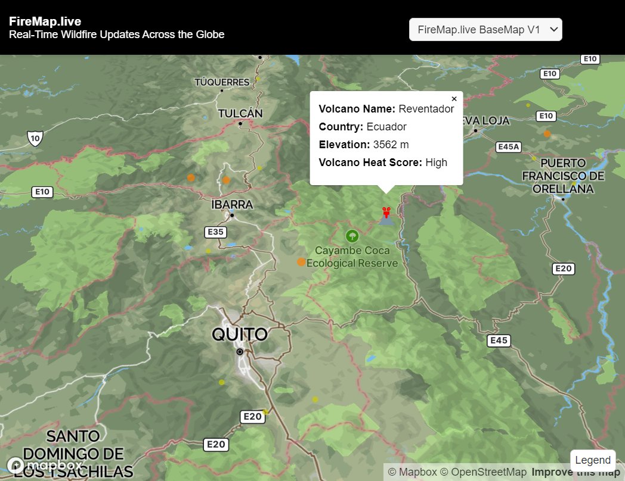The width and height of the screenshot is (625, 481).
Task: Click the 'Real-Time Wildfire Updates Across the Globe' subtitle
Action: (x=116, y=35)
